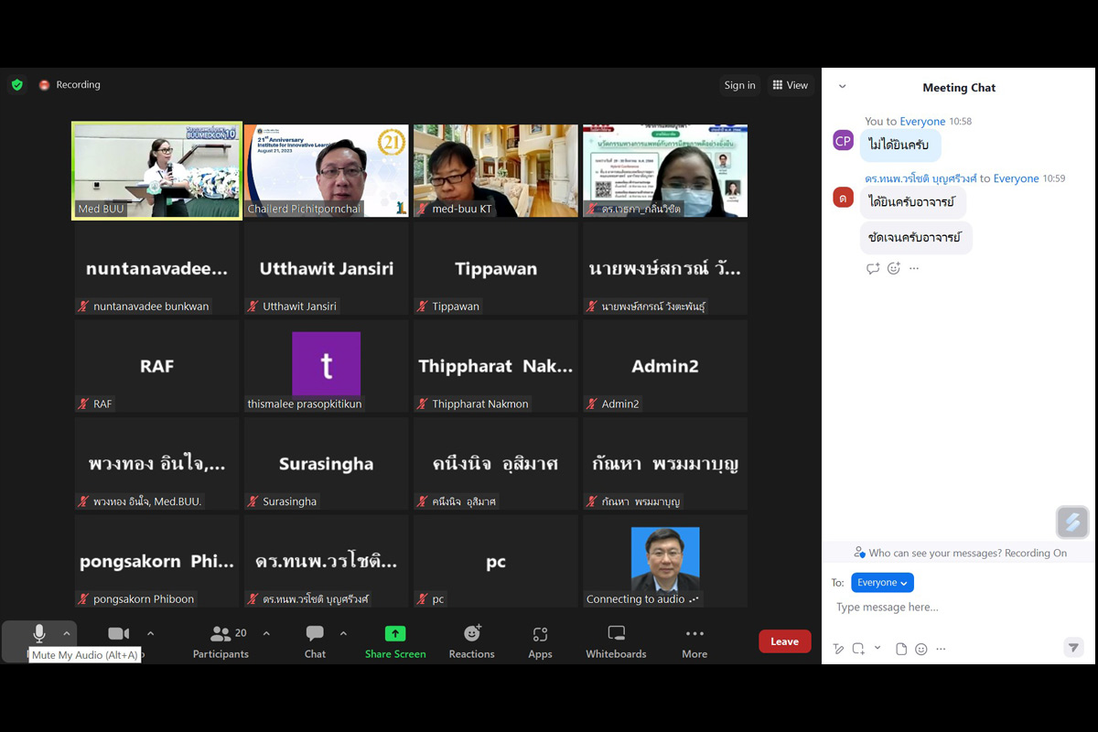Viewport: 1098px width, 732px height.
Task: Mute my audio with the microphone button
Action: tap(39, 634)
